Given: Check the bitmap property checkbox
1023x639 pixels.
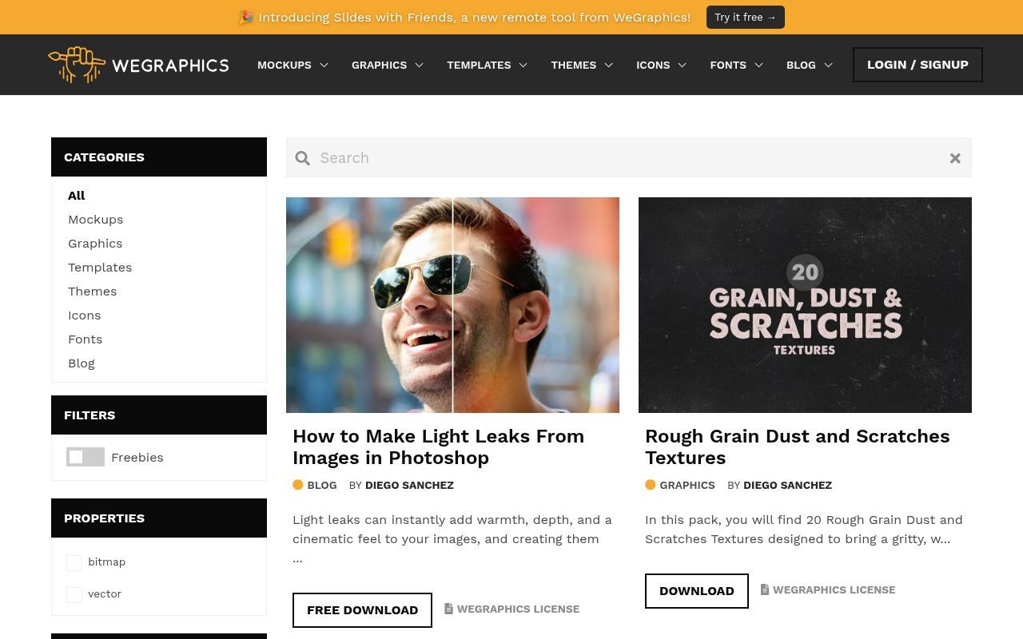Looking at the screenshot, I should click(74, 562).
